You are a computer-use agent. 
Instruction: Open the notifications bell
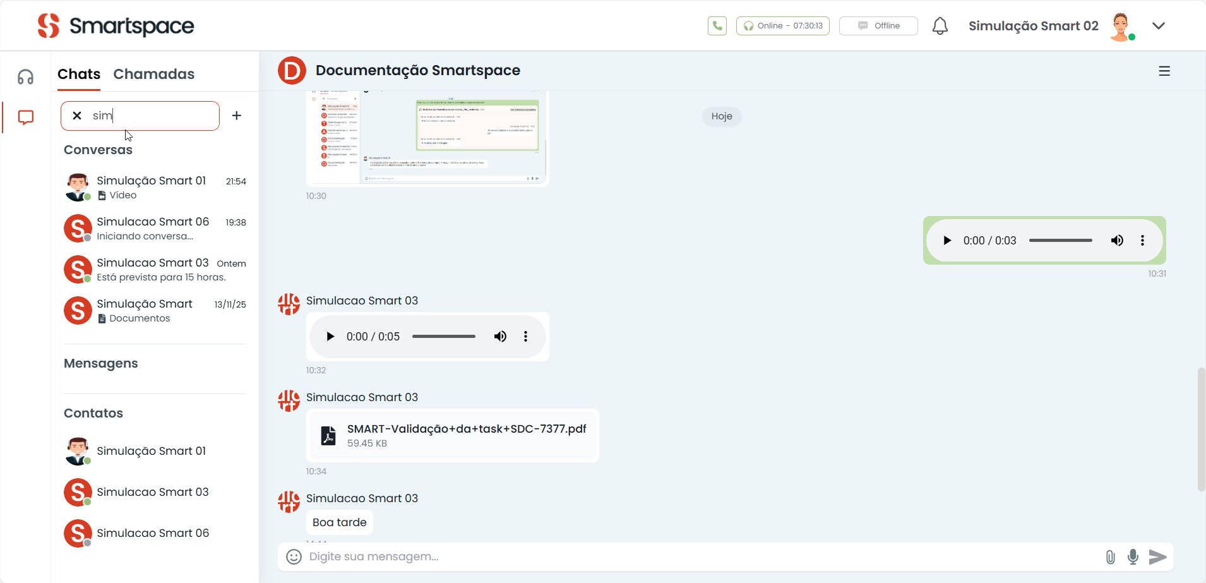940,26
